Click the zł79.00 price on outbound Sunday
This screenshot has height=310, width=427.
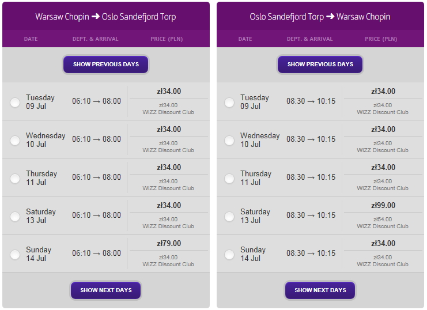pyautogui.click(x=169, y=243)
